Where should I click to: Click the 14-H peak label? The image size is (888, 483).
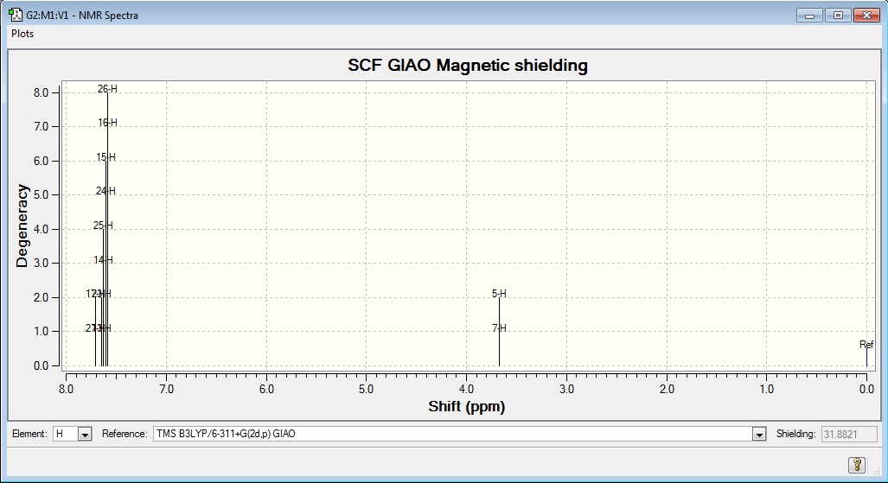103,260
